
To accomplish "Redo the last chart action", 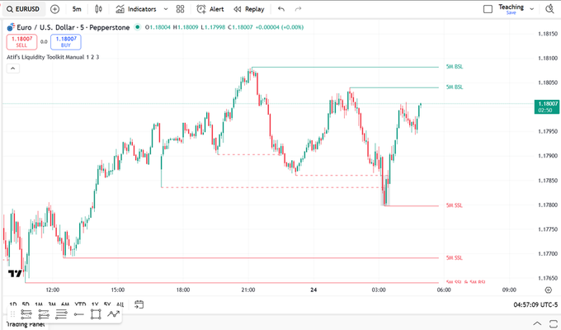I will (298, 9).
